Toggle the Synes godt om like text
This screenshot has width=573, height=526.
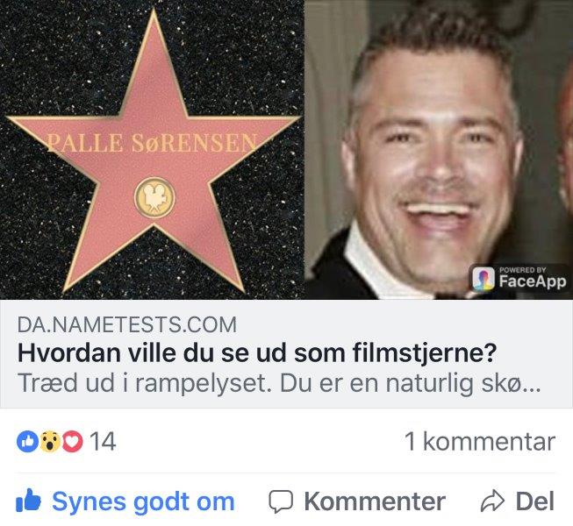click(143, 502)
